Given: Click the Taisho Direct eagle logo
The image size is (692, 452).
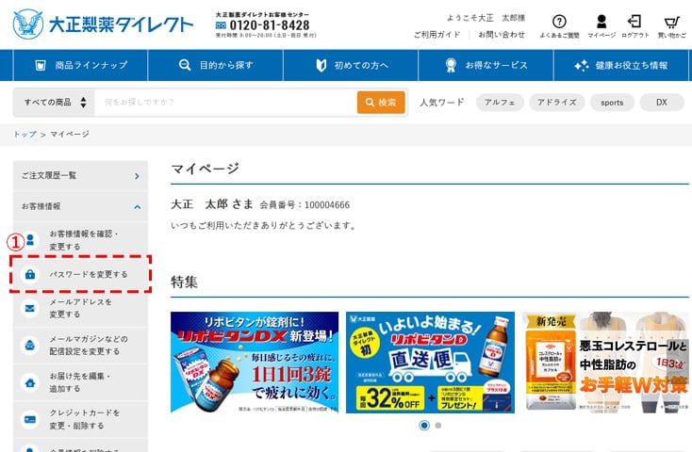Looking at the screenshot, I should pos(28,24).
